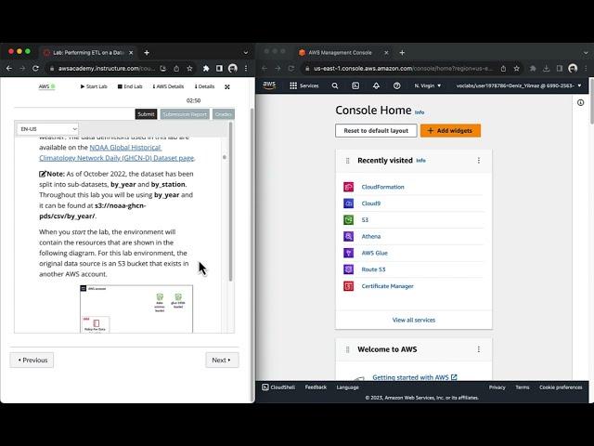The height and width of the screenshot is (446, 594).
Task: Click End Lab
Action: (130, 86)
